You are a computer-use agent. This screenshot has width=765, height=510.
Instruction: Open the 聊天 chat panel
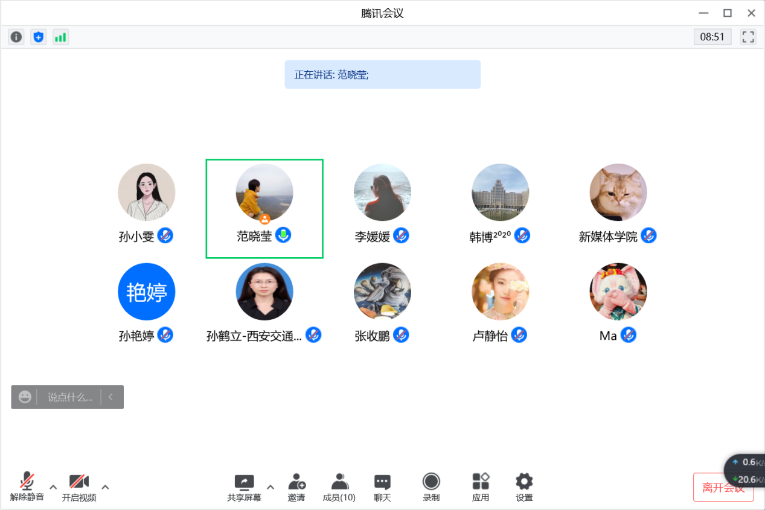point(382,487)
